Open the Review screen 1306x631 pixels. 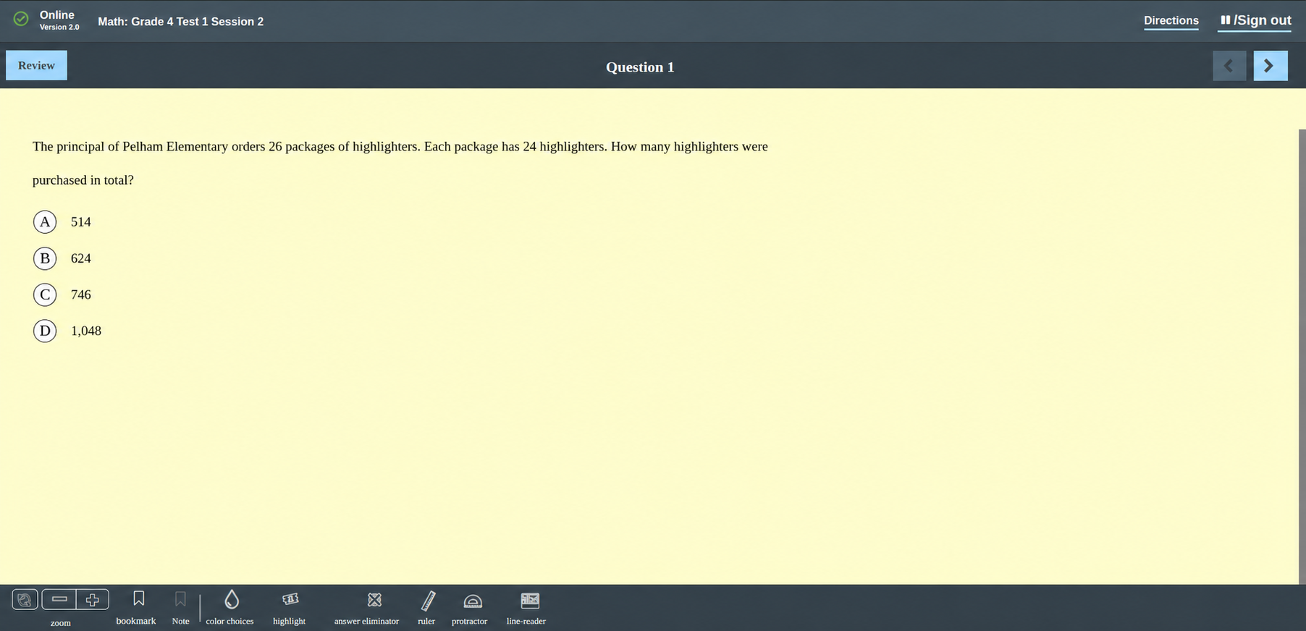36,65
